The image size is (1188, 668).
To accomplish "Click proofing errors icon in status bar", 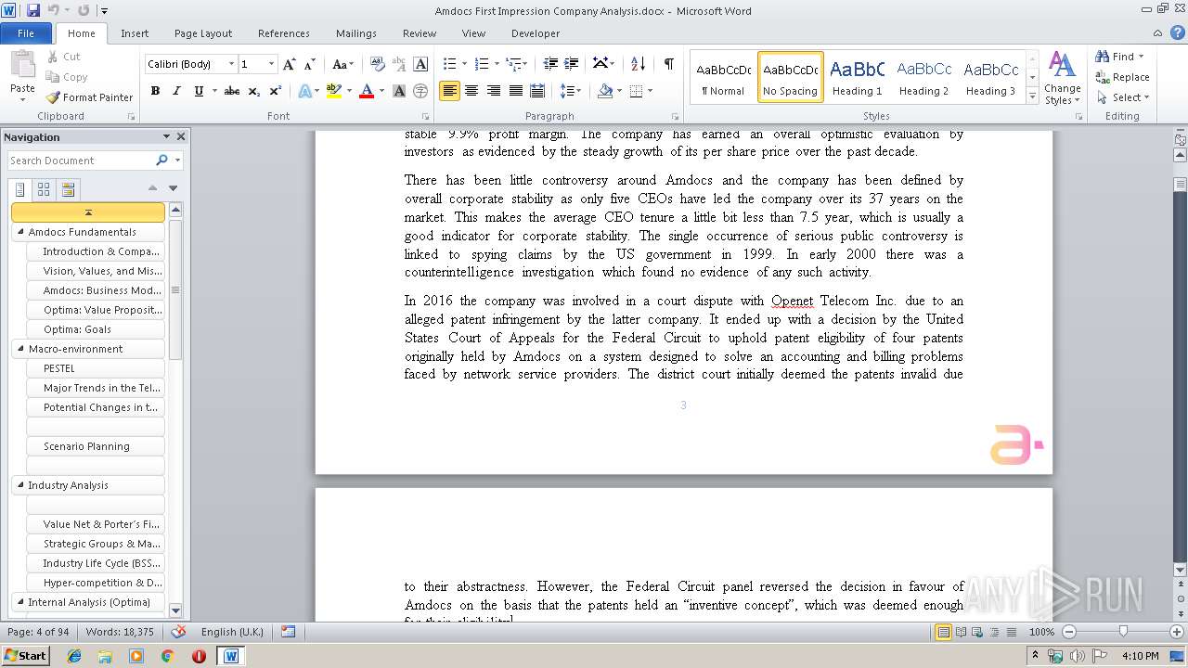I will click(178, 632).
